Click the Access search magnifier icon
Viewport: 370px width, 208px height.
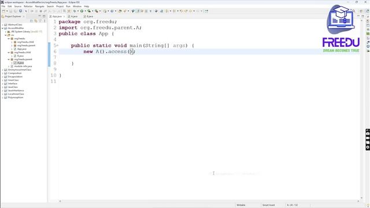click(353, 11)
